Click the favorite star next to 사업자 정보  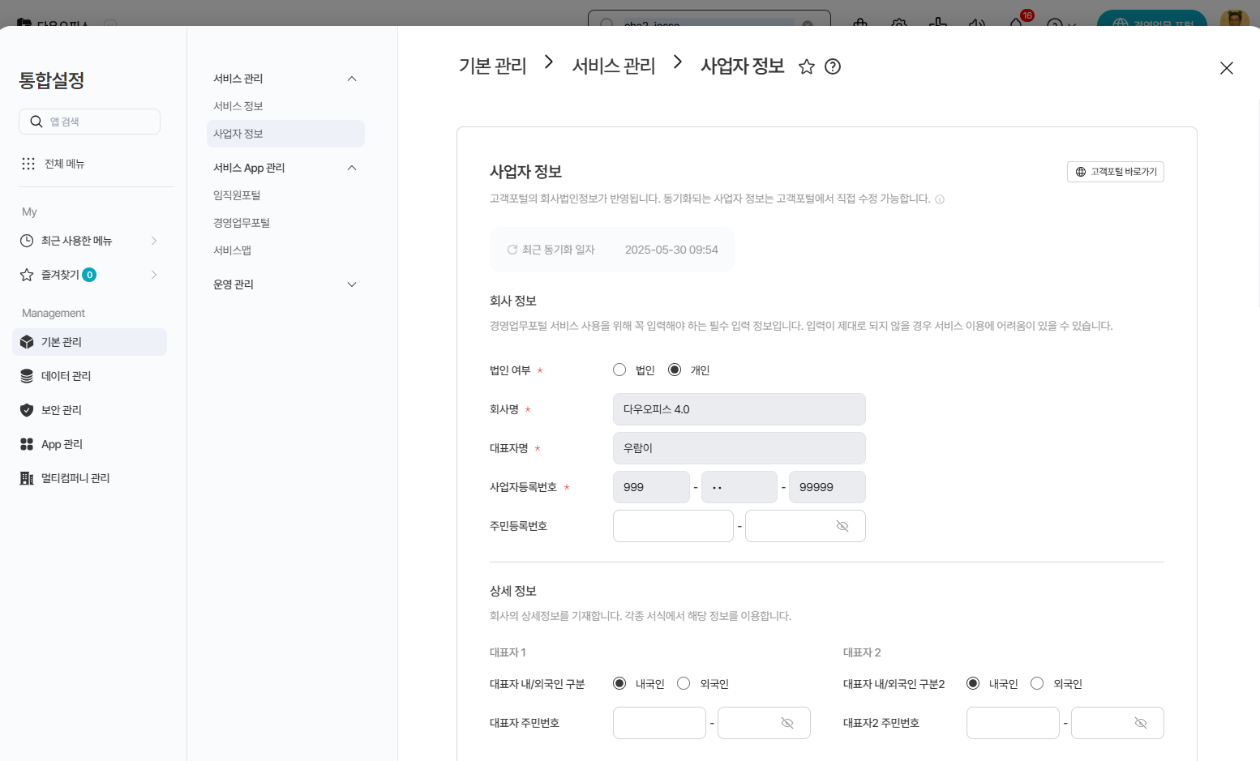click(x=806, y=66)
